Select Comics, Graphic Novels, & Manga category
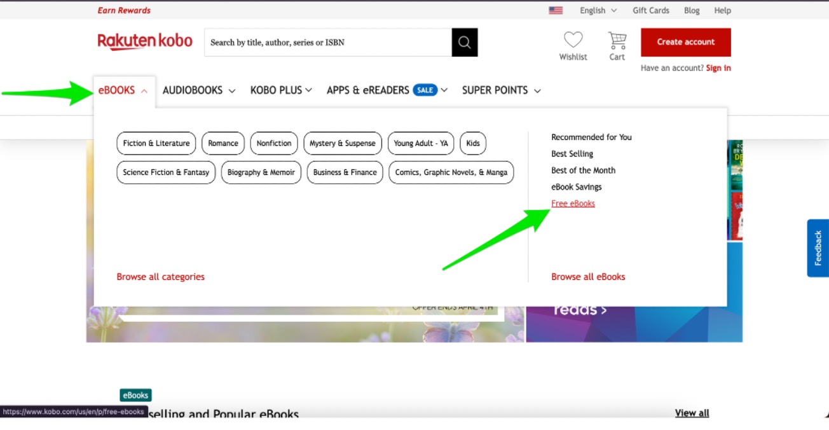This screenshot has height=430, width=829. click(451, 172)
